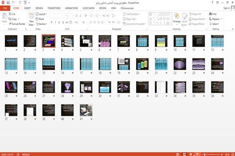Switch to the TRANSITIONS tab
The width and height of the screenshot is (235, 156).
[x=54, y=8]
